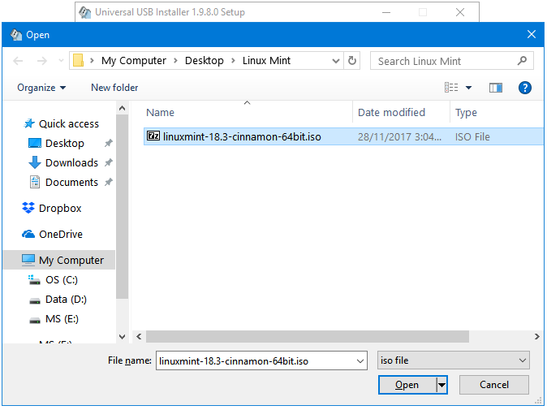Open Dropbox in the navigation pane
Viewport: 547px width, 410px height.
coord(52,208)
